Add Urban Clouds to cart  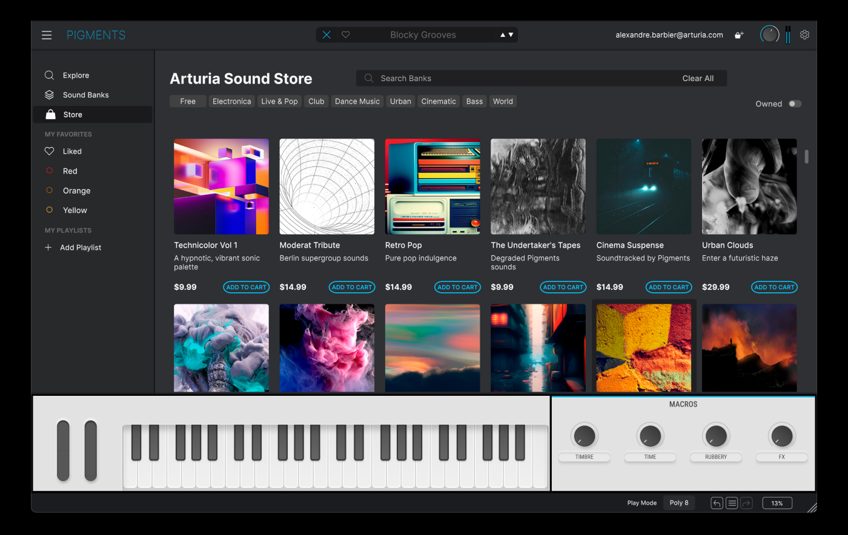pyautogui.click(x=774, y=287)
